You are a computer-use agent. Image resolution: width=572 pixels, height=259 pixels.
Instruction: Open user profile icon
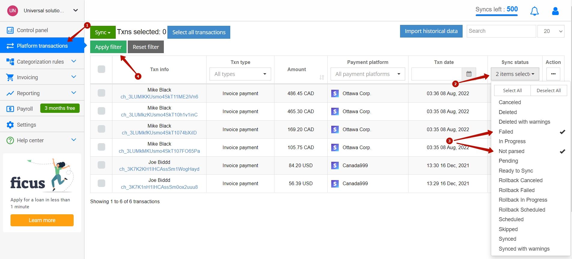tap(555, 11)
